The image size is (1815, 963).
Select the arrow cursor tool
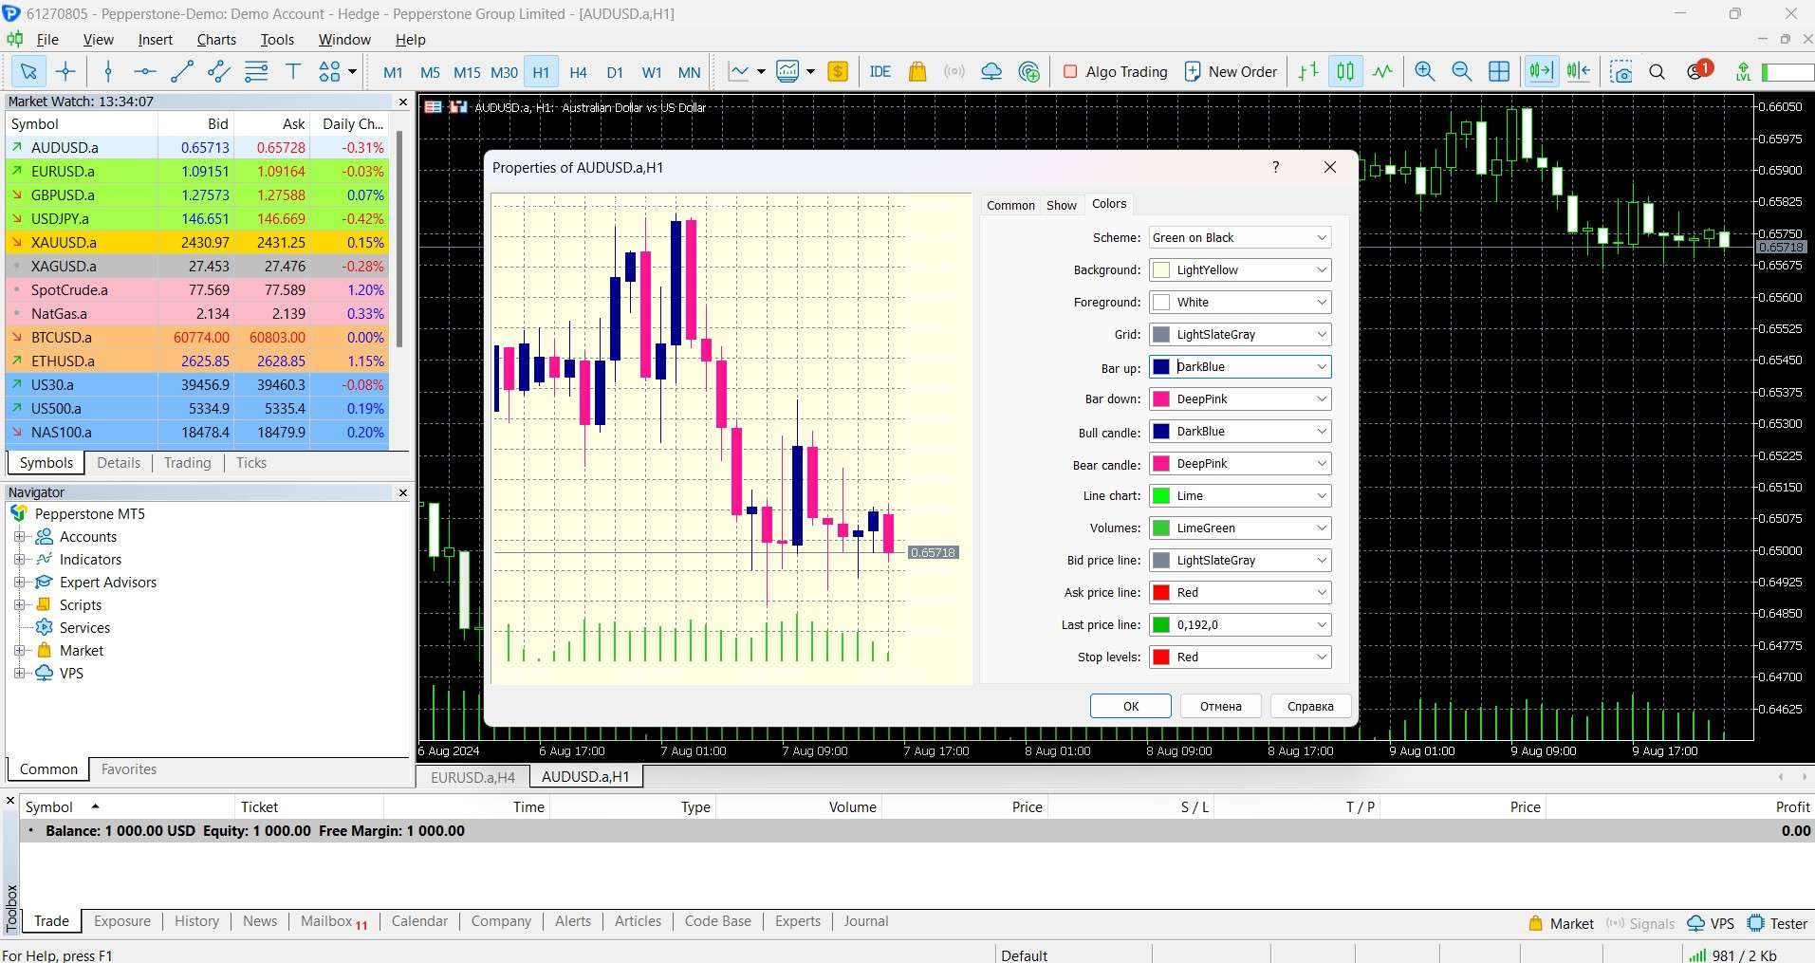point(28,71)
